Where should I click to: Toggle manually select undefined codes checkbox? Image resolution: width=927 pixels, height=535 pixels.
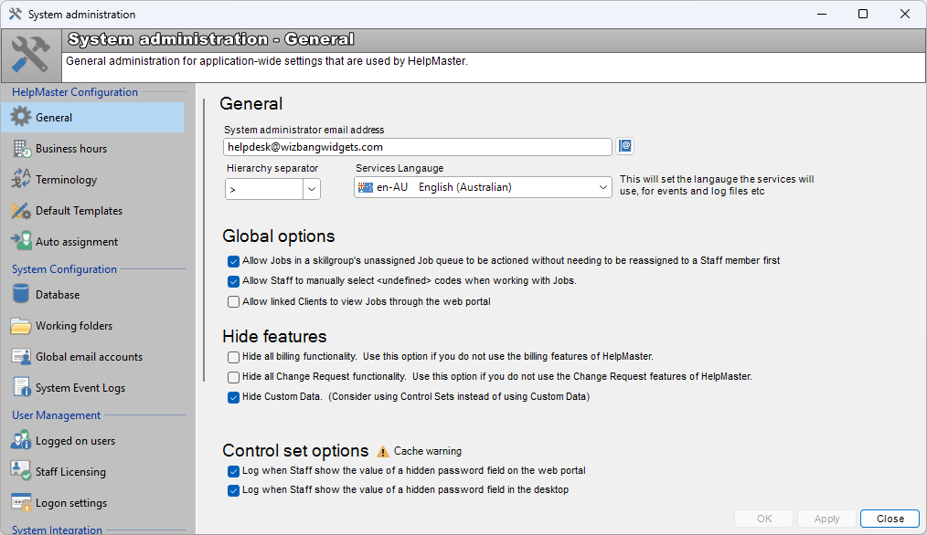(233, 281)
